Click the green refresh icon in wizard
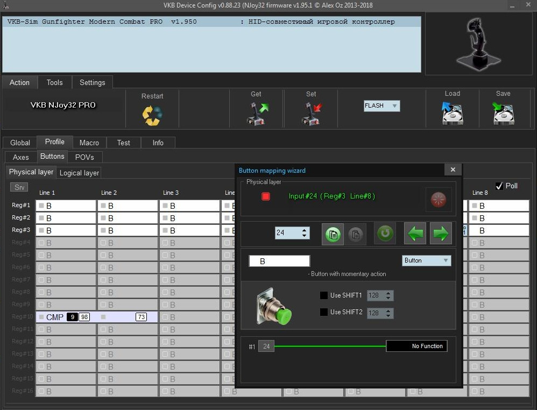This screenshot has width=537, height=410. click(385, 234)
